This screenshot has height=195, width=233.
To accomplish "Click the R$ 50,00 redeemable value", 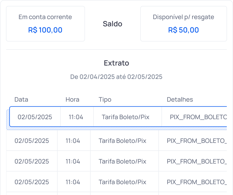I will [x=184, y=30].
